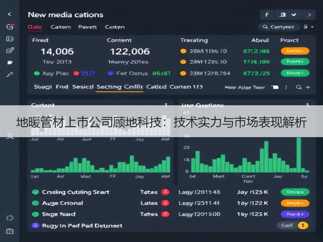This screenshot has height=242, width=323.
Task: Click the Joy I125 K value
Action: [253, 192]
